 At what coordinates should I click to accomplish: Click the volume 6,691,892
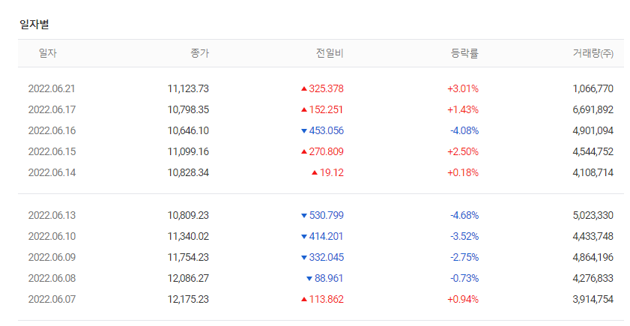(593, 109)
